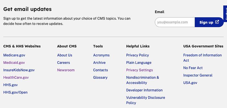Open Privacy Settings link
The width and height of the screenshot is (227, 108).
pos(139,70)
